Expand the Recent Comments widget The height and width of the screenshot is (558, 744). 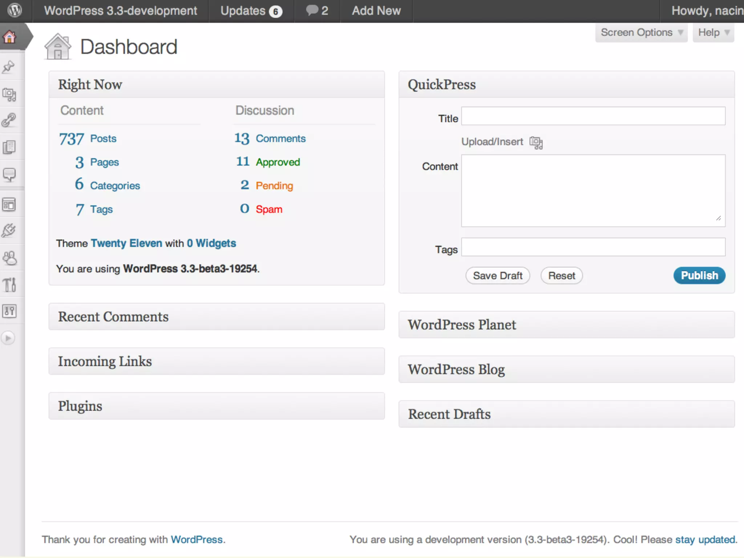point(217,317)
